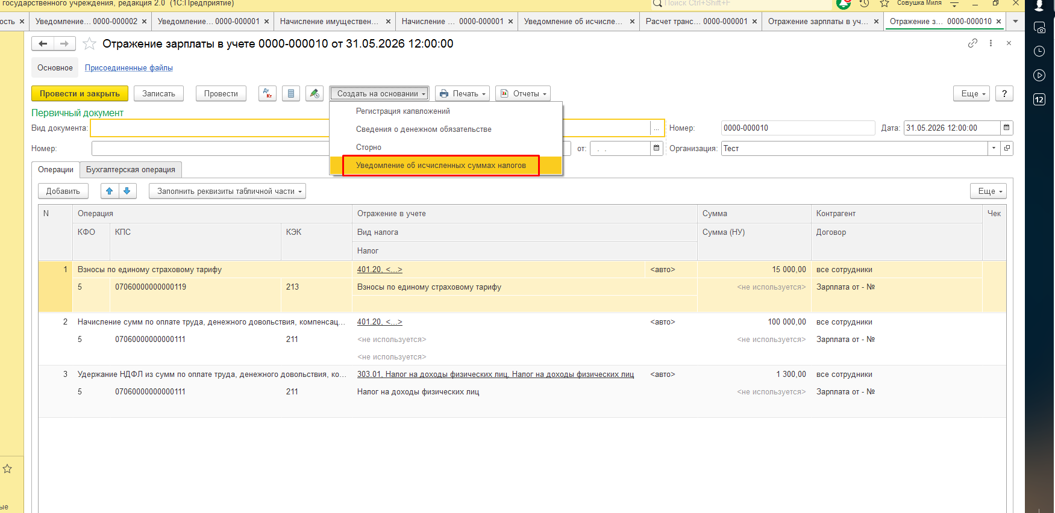Open the Организация form icon
This screenshot has height=513, width=1055.
[x=1007, y=148]
